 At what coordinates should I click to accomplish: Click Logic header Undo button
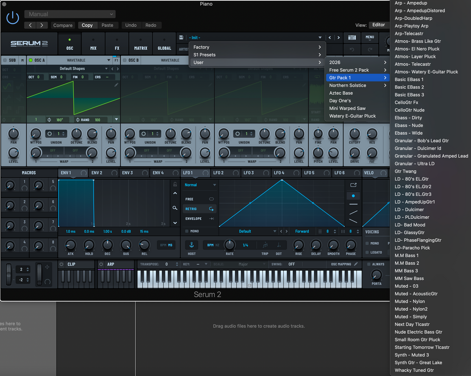[131, 25]
